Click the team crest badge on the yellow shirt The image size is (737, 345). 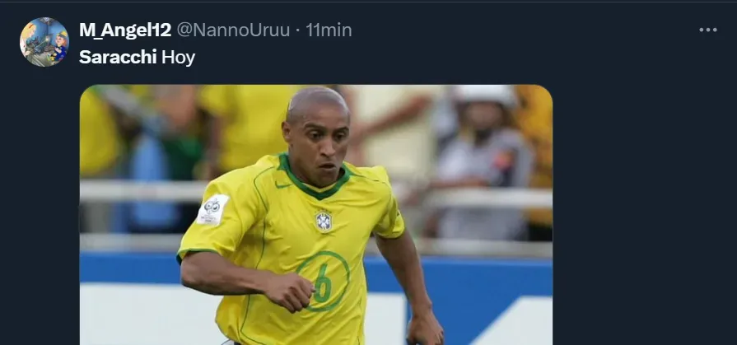click(x=324, y=221)
